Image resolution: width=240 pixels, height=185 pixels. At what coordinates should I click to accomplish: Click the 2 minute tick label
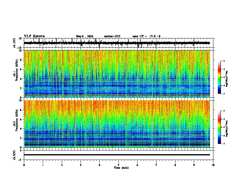tap(62, 165)
